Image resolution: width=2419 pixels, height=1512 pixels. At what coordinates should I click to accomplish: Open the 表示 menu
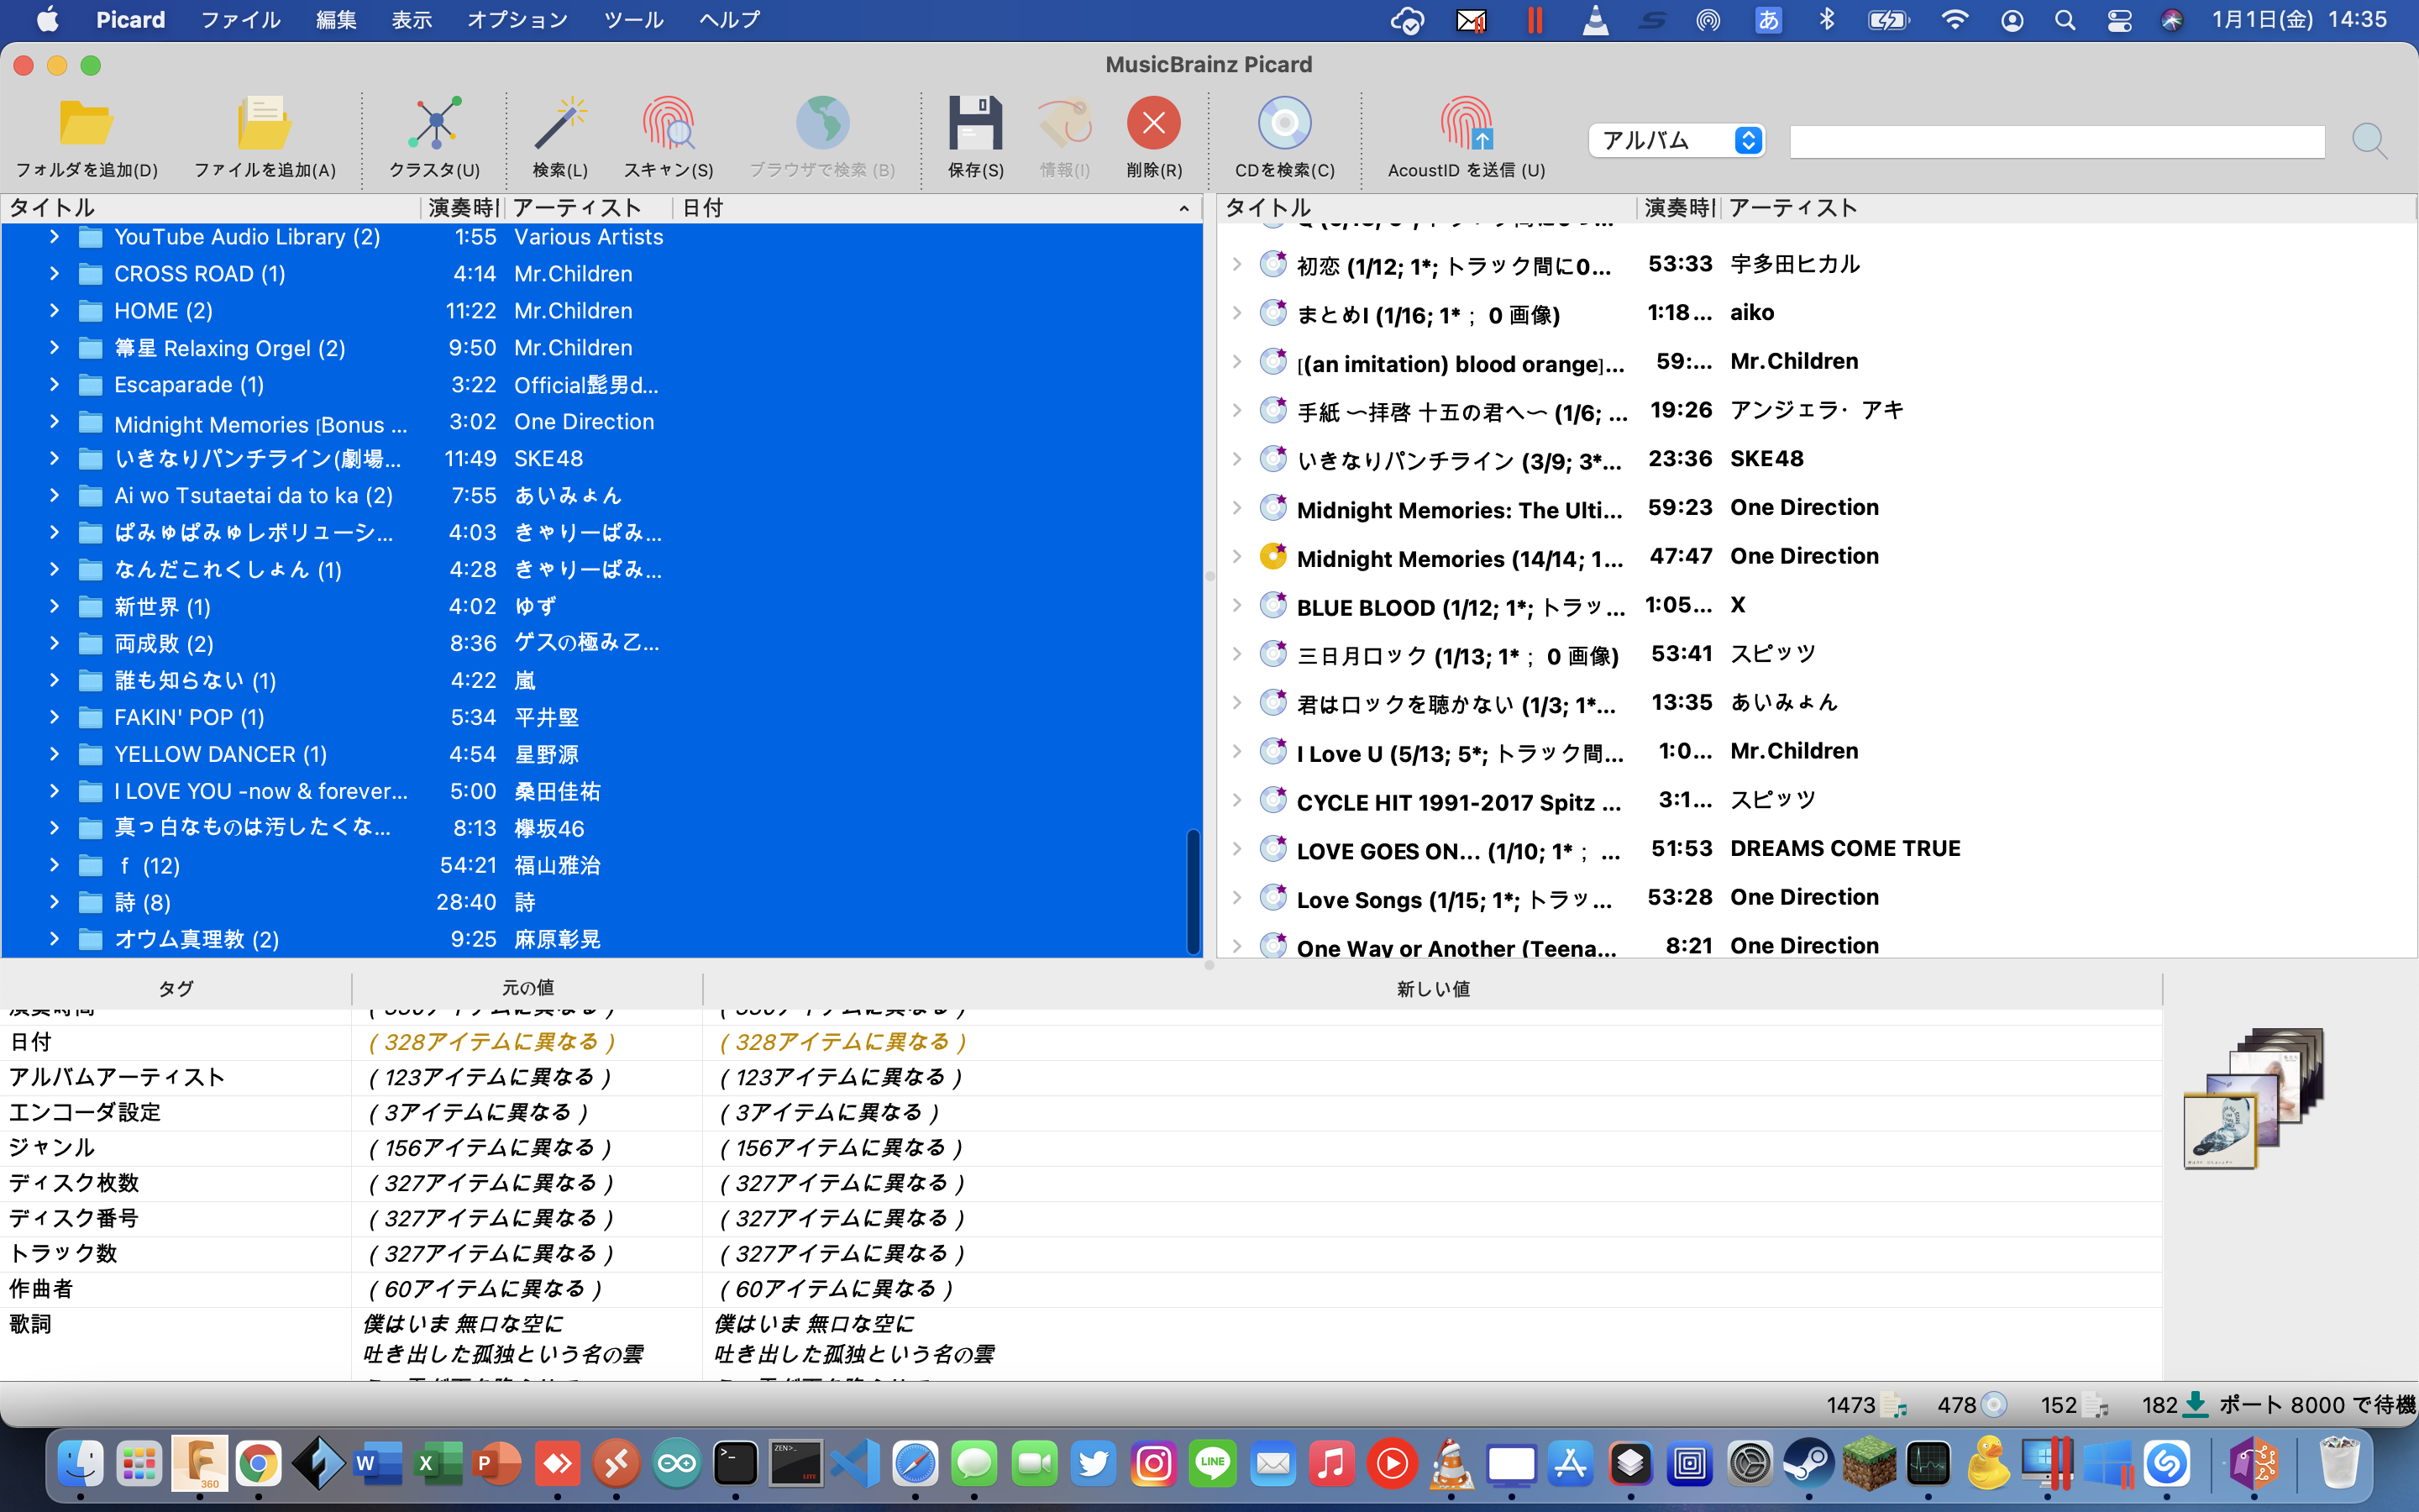coord(412,20)
